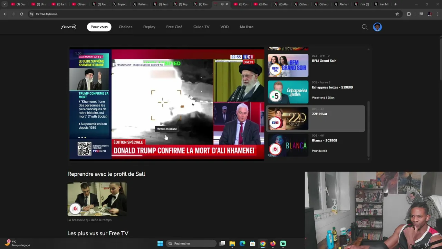Click the browser forward arrow
442x249 pixels.
[13, 14]
